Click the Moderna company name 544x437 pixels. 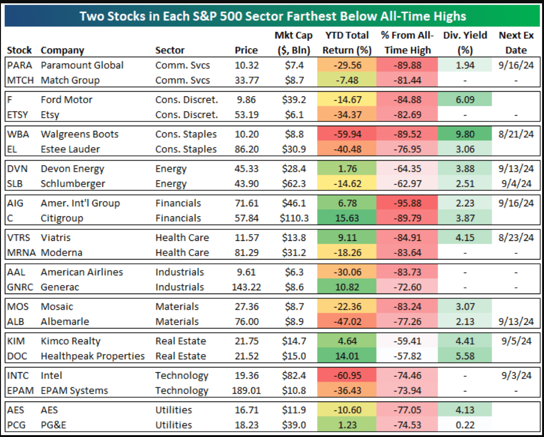click(61, 253)
